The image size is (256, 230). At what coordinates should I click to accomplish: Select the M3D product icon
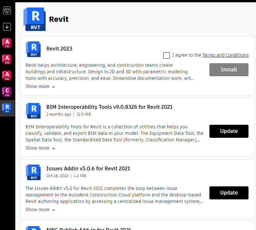[7, 59]
